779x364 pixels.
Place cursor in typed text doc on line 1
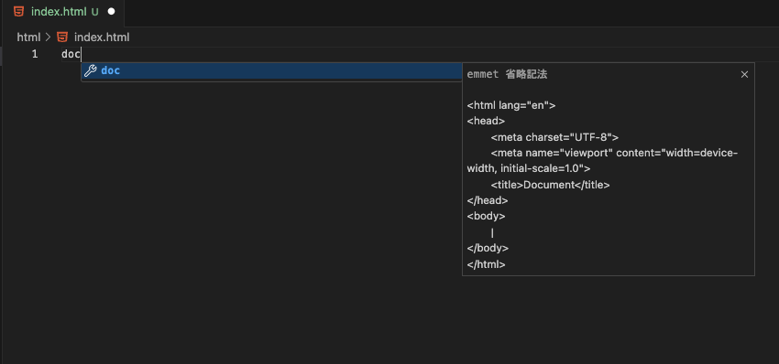(71, 54)
